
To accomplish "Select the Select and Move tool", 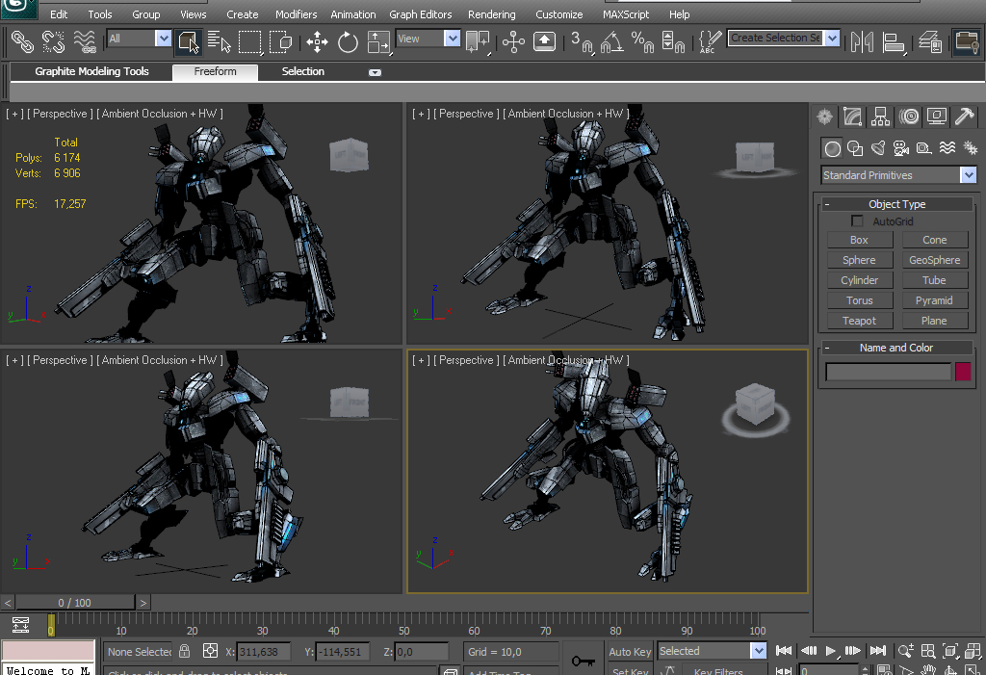I will point(317,41).
